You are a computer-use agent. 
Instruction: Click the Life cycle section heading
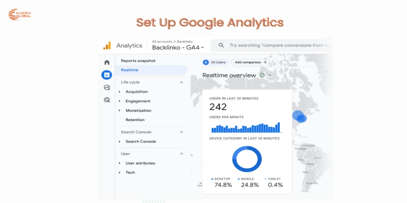130,82
